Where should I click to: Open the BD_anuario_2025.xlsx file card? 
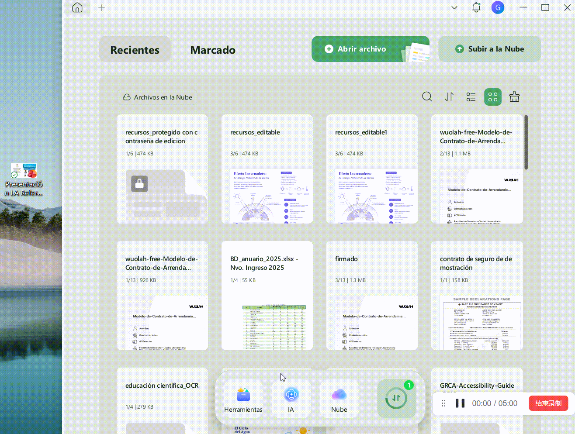(267, 296)
